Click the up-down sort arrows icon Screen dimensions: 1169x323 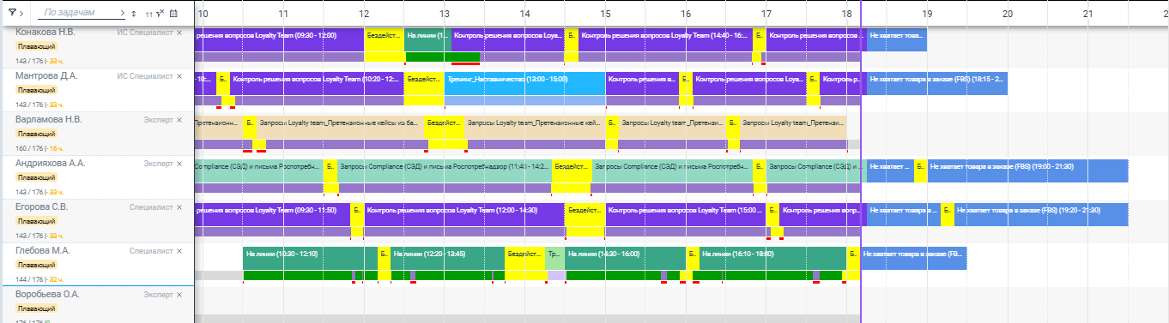[133, 14]
